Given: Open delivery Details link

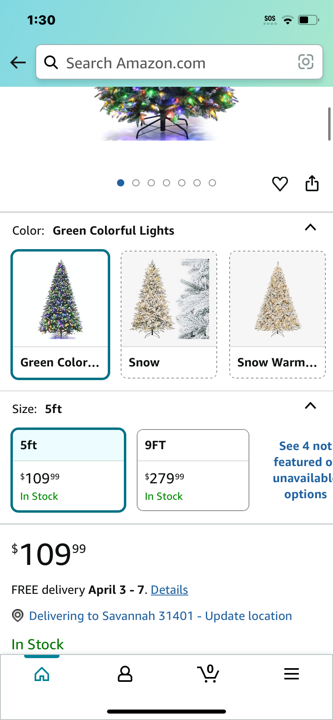Looking at the screenshot, I should pos(169,590).
